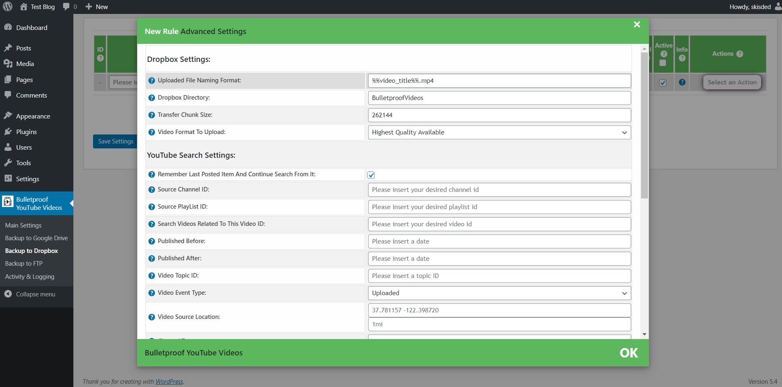Click the Source PlayList ID help icon
Screen dimensions: 782x387
[x=152, y=207]
